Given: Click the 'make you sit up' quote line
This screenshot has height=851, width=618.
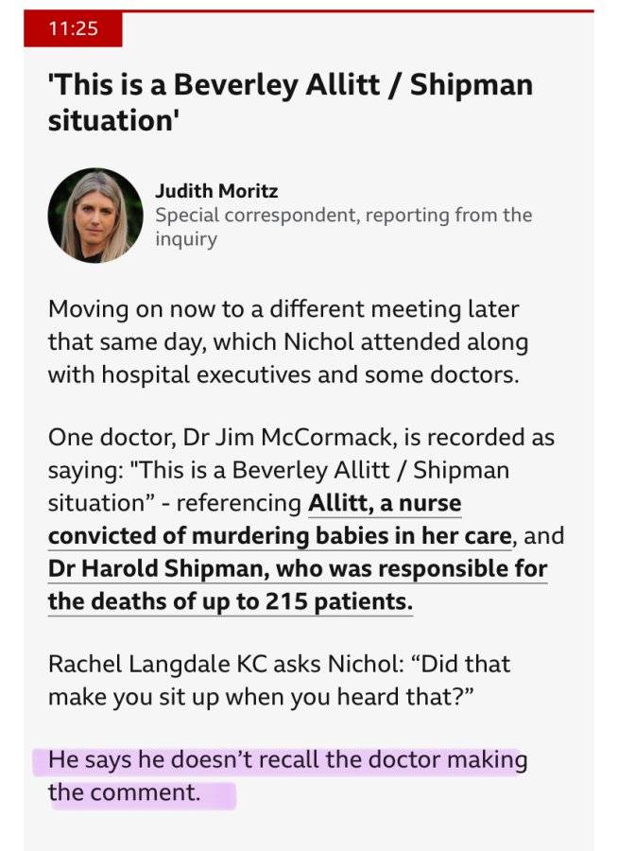Looking at the screenshot, I should click(261, 697).
